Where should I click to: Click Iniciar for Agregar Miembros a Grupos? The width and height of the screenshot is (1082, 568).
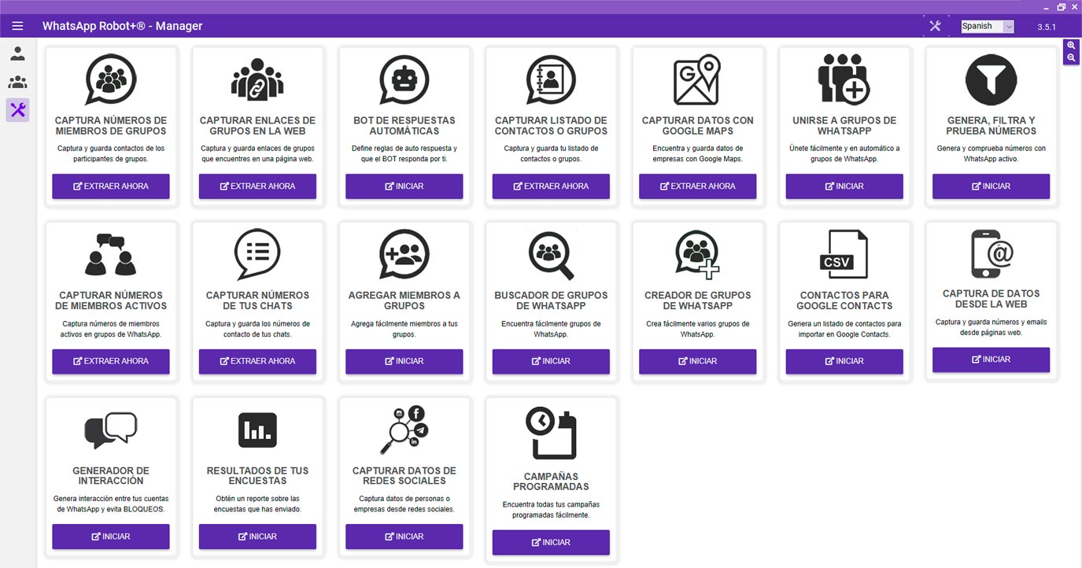tap(404, 361)
